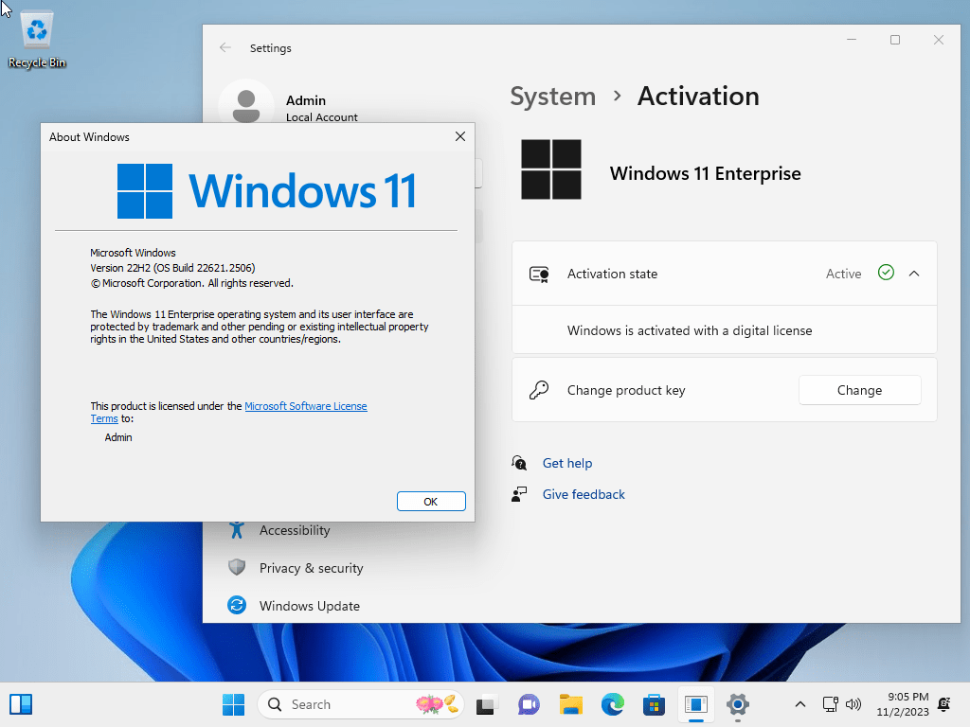Select System in the breadcrumb header

(553, 97)
